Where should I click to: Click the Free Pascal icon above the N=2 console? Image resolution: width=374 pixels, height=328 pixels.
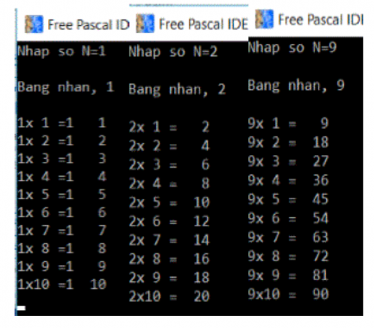point(145,24)
